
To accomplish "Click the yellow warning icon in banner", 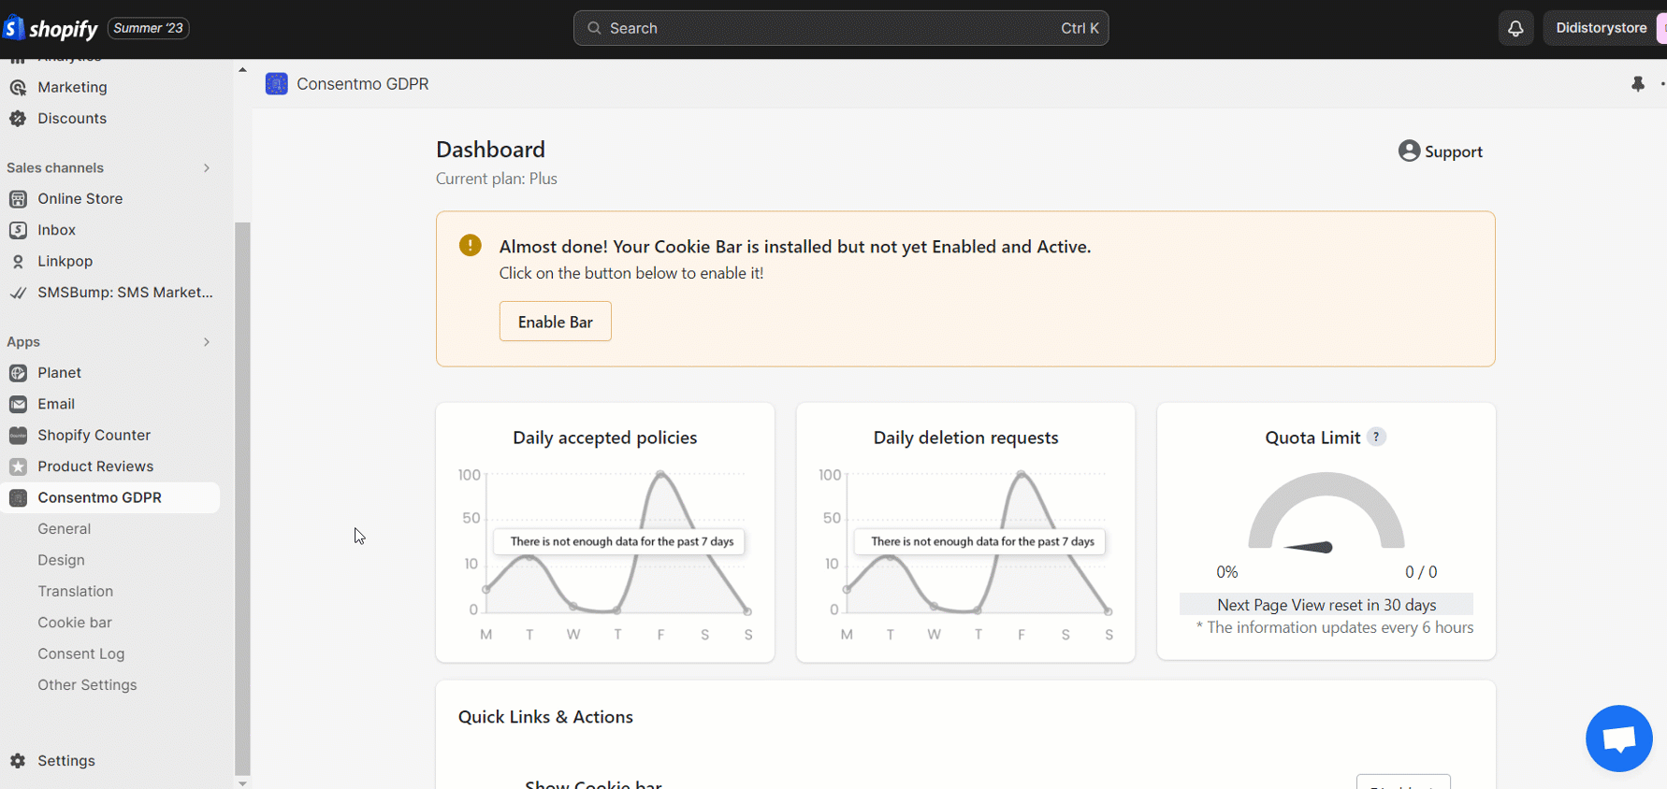I will [x=471, y=245].
